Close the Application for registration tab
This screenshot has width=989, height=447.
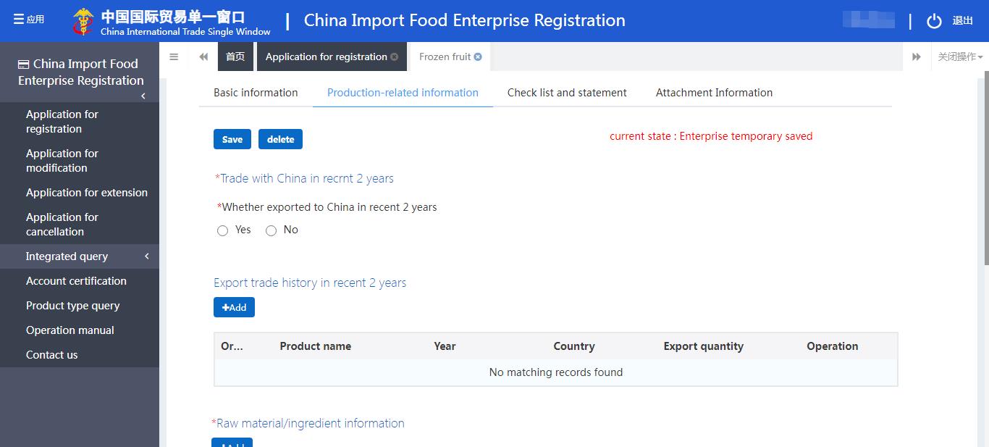pyautogui.click(x=394, y=57)
